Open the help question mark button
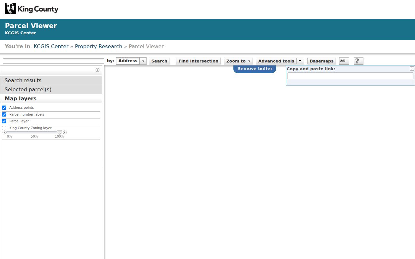The image size is (415, 259). (358, 61)
